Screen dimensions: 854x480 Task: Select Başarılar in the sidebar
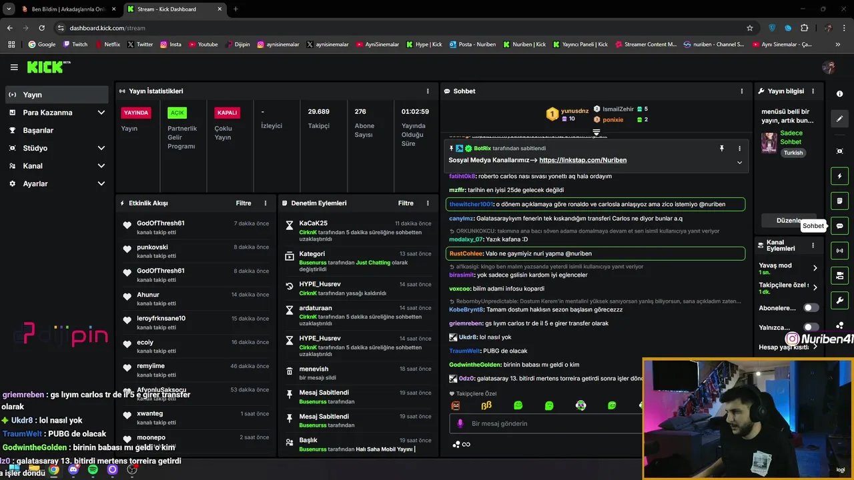click(x=57, y=131)
